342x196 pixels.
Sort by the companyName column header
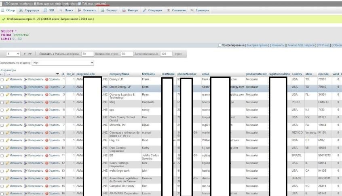point(119,74)
